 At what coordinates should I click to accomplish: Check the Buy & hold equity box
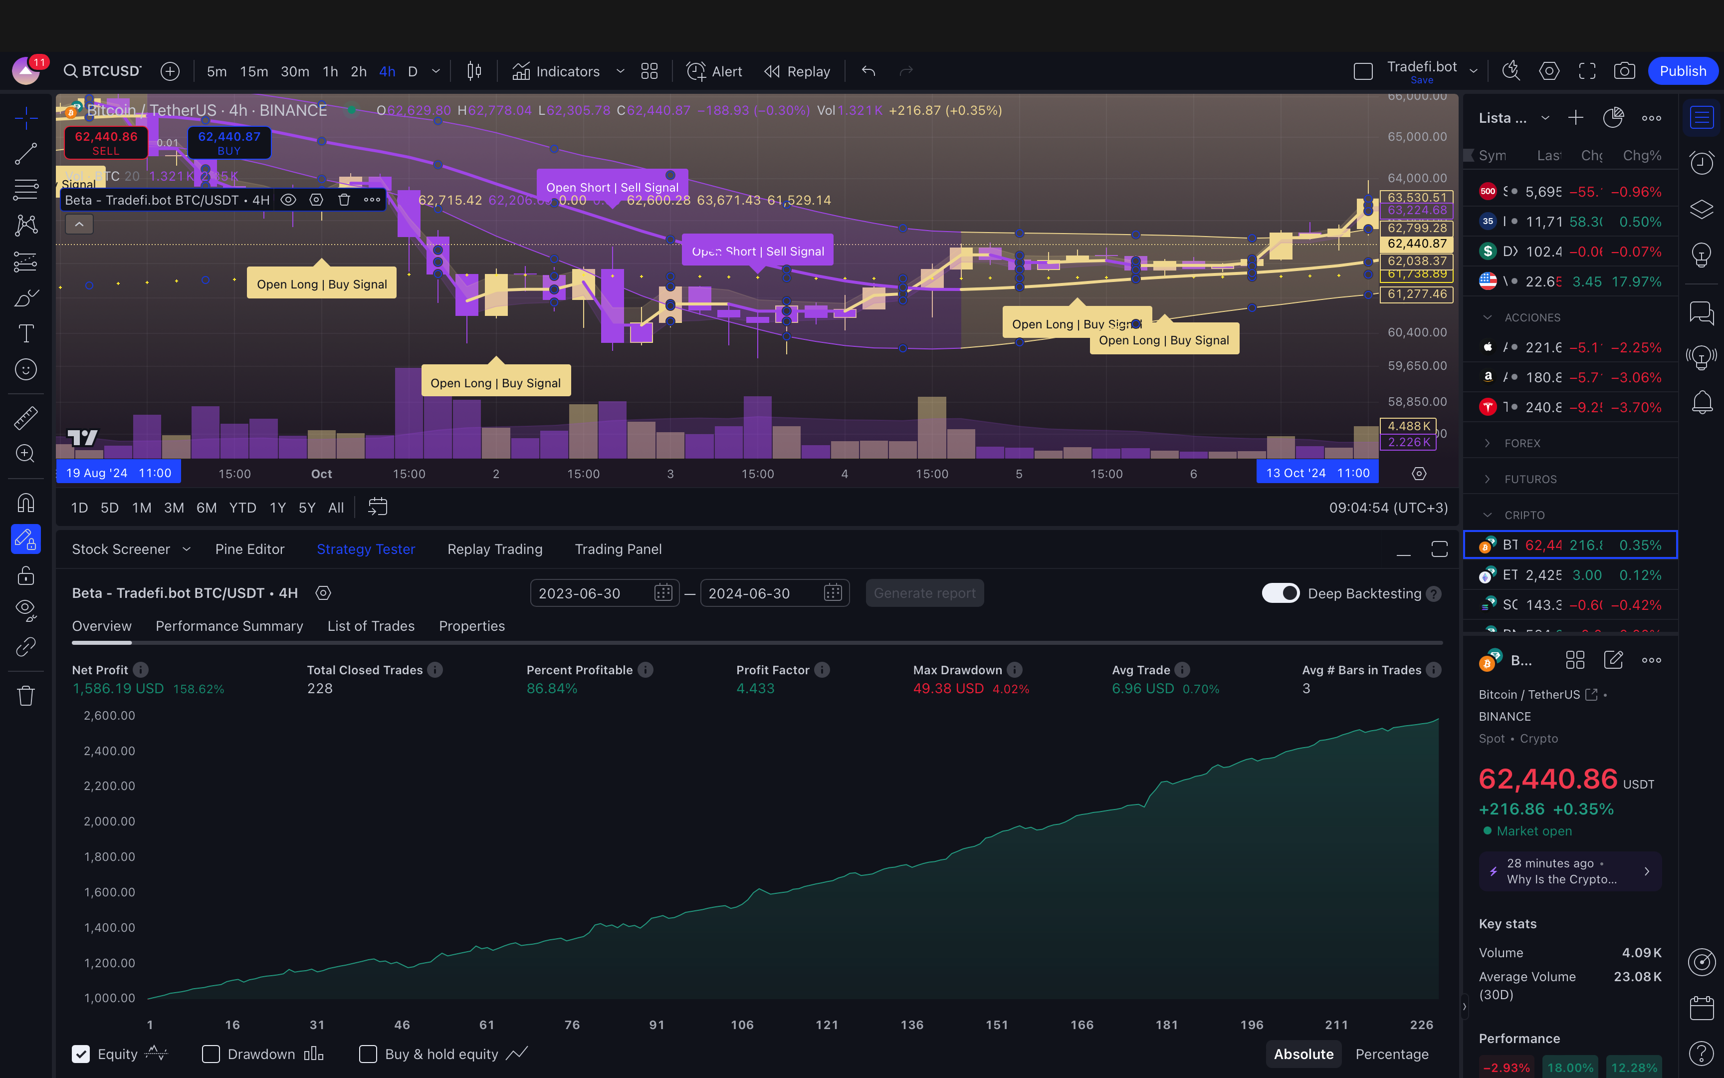[368, 1054]
